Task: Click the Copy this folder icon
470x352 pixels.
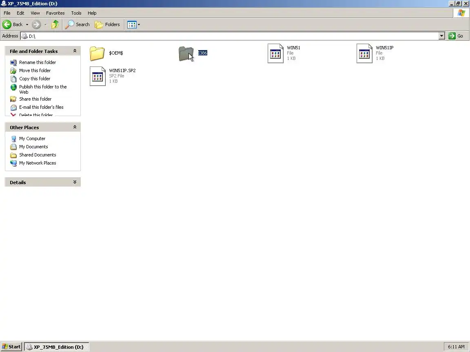Action: (13, 79)
